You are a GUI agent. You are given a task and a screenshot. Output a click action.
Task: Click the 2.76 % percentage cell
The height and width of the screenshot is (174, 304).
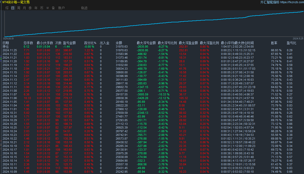(89, 98)
